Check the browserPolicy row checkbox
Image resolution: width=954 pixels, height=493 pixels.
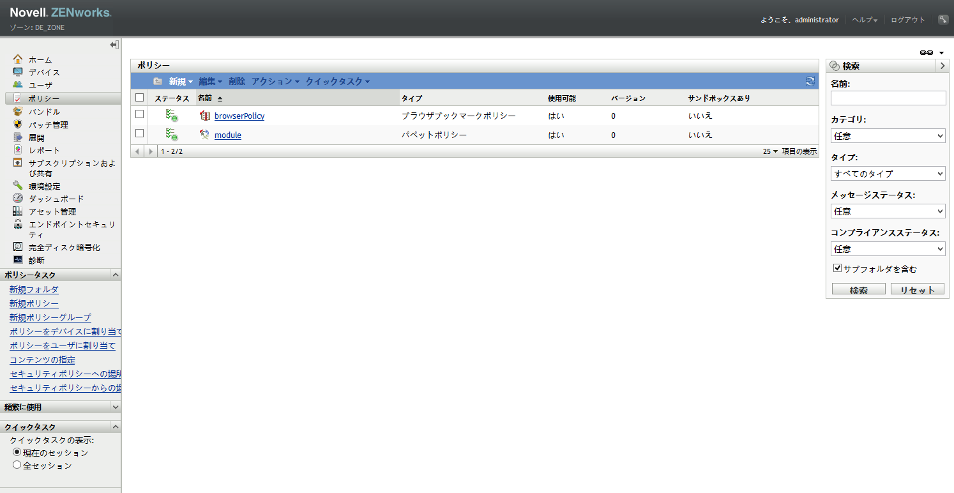tap(140, 114)
